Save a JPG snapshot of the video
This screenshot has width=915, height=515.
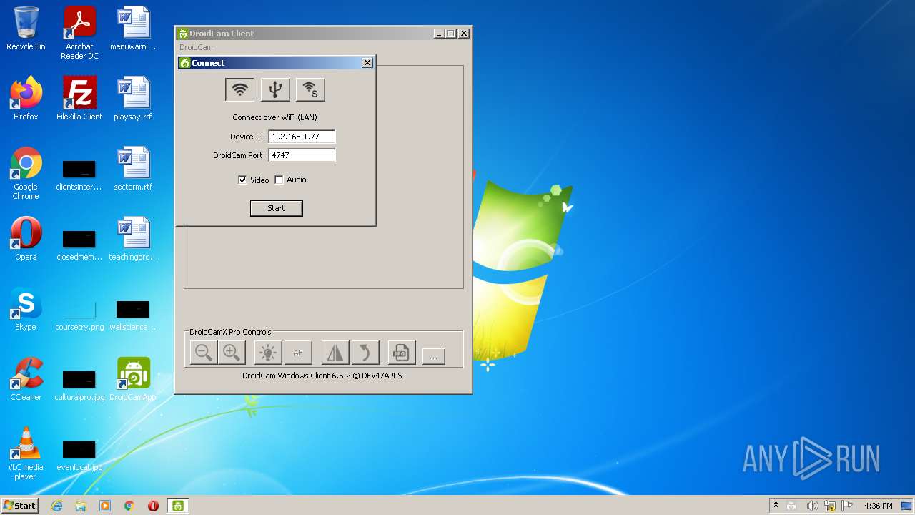click(402, 353)
